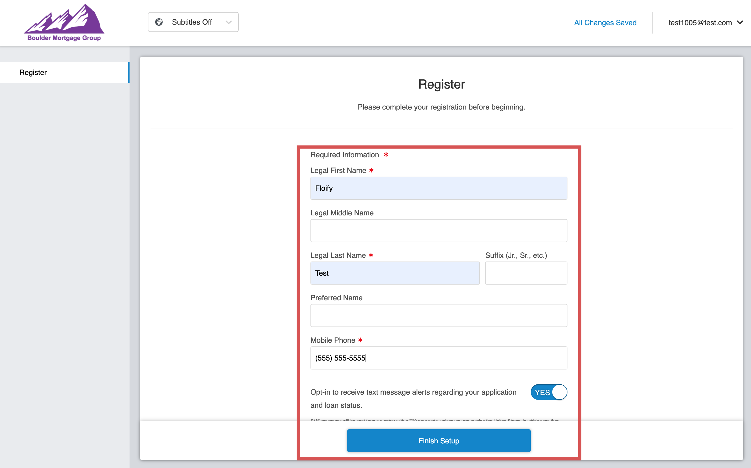
Task: Open the Subtitles Off selector
Action: [192, 22]
